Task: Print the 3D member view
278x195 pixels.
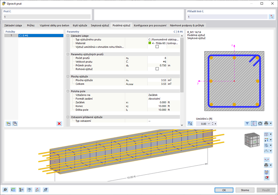Action: [266, 165]
